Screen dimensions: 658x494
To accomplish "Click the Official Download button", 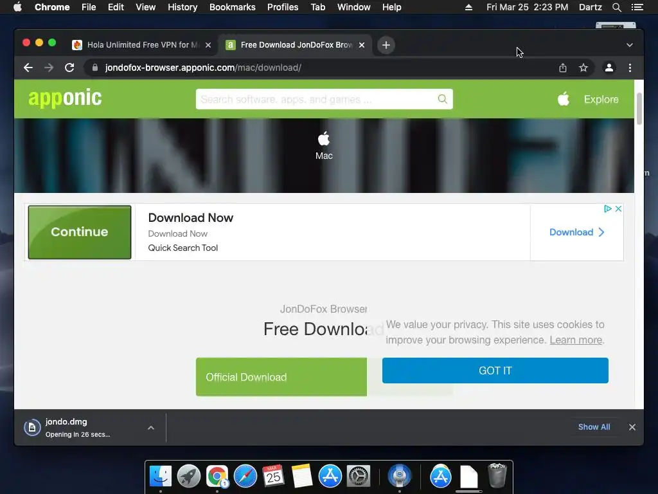I will [281, 377].
